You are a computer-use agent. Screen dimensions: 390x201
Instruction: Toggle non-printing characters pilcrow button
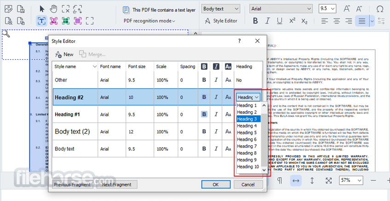click(280, 180)
